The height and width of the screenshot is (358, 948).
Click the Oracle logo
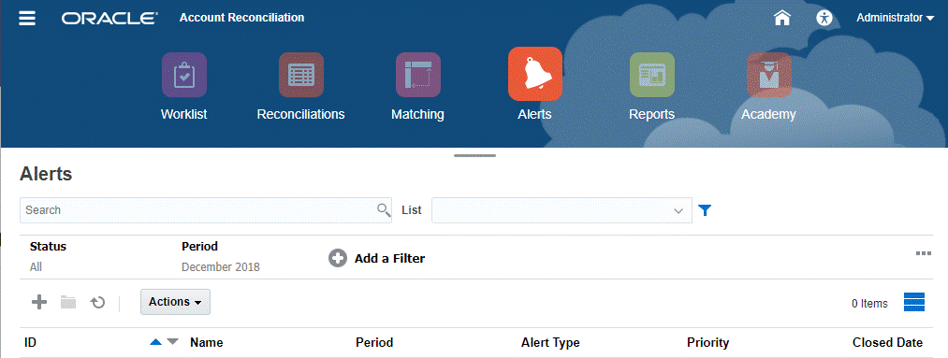109,18
